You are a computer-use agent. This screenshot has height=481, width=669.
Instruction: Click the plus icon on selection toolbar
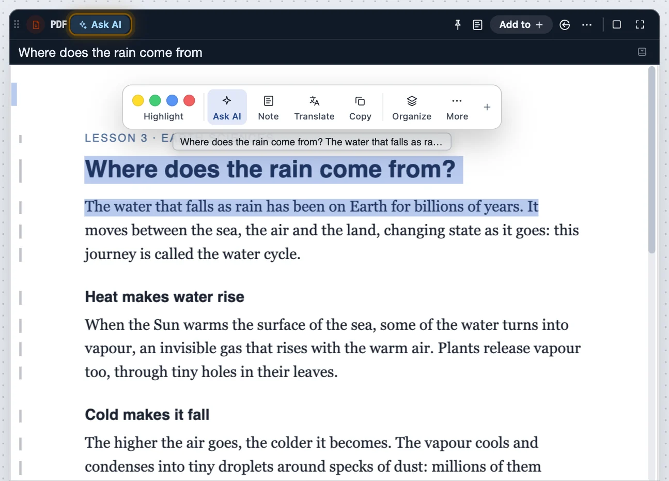click(487, 107)
